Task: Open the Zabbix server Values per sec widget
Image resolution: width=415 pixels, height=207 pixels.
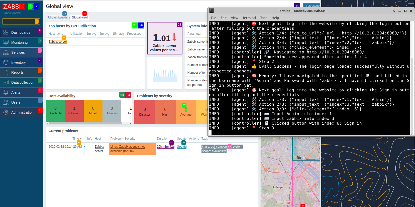Action: (165, 38)
